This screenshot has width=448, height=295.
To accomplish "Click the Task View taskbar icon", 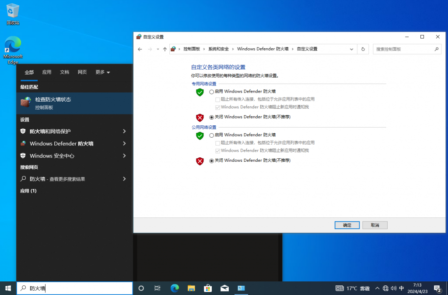I will point(157,288).
